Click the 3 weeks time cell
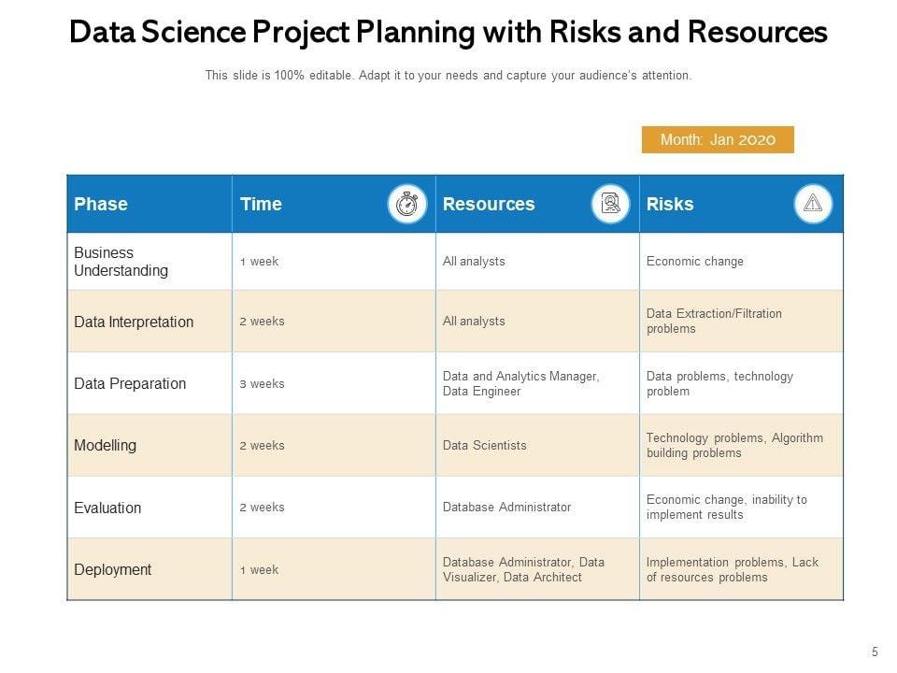 click(262, 383)
